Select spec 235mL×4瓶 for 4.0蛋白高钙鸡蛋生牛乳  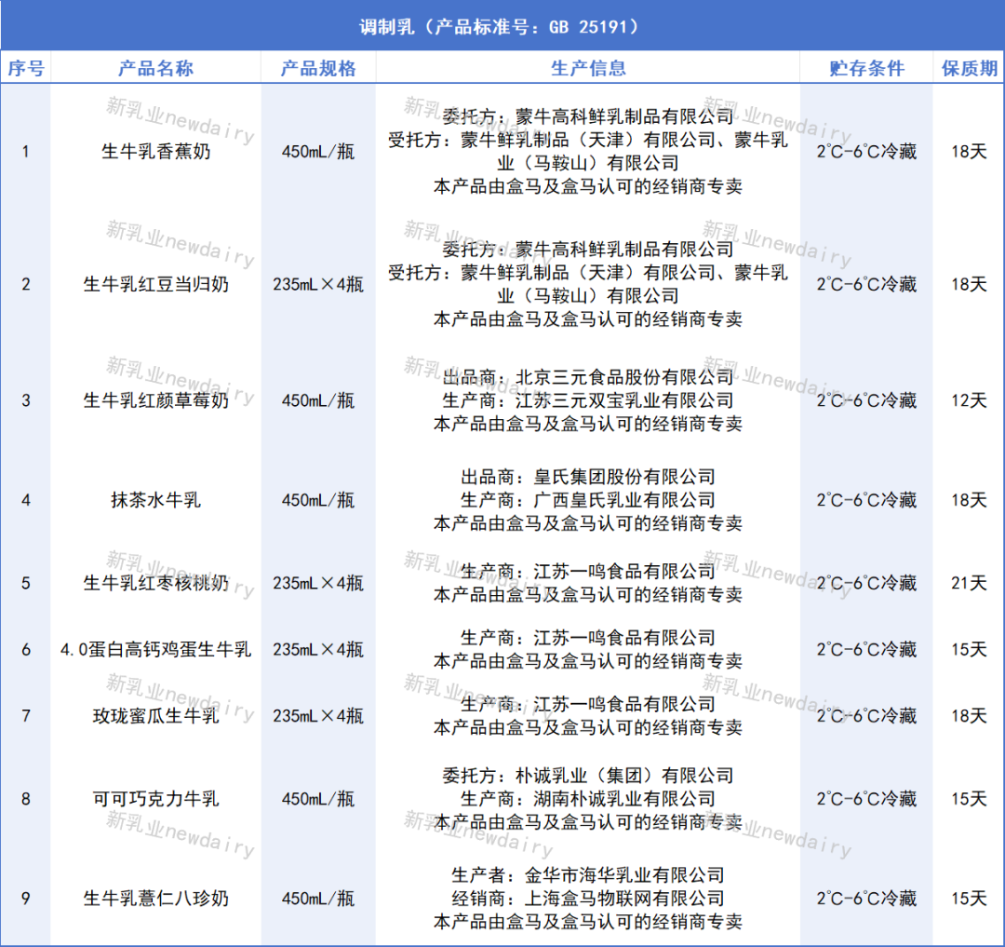318,650
